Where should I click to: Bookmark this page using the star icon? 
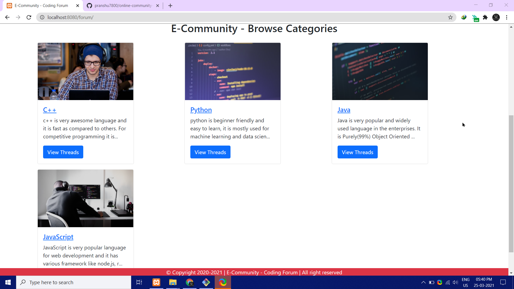pos(451,17)
